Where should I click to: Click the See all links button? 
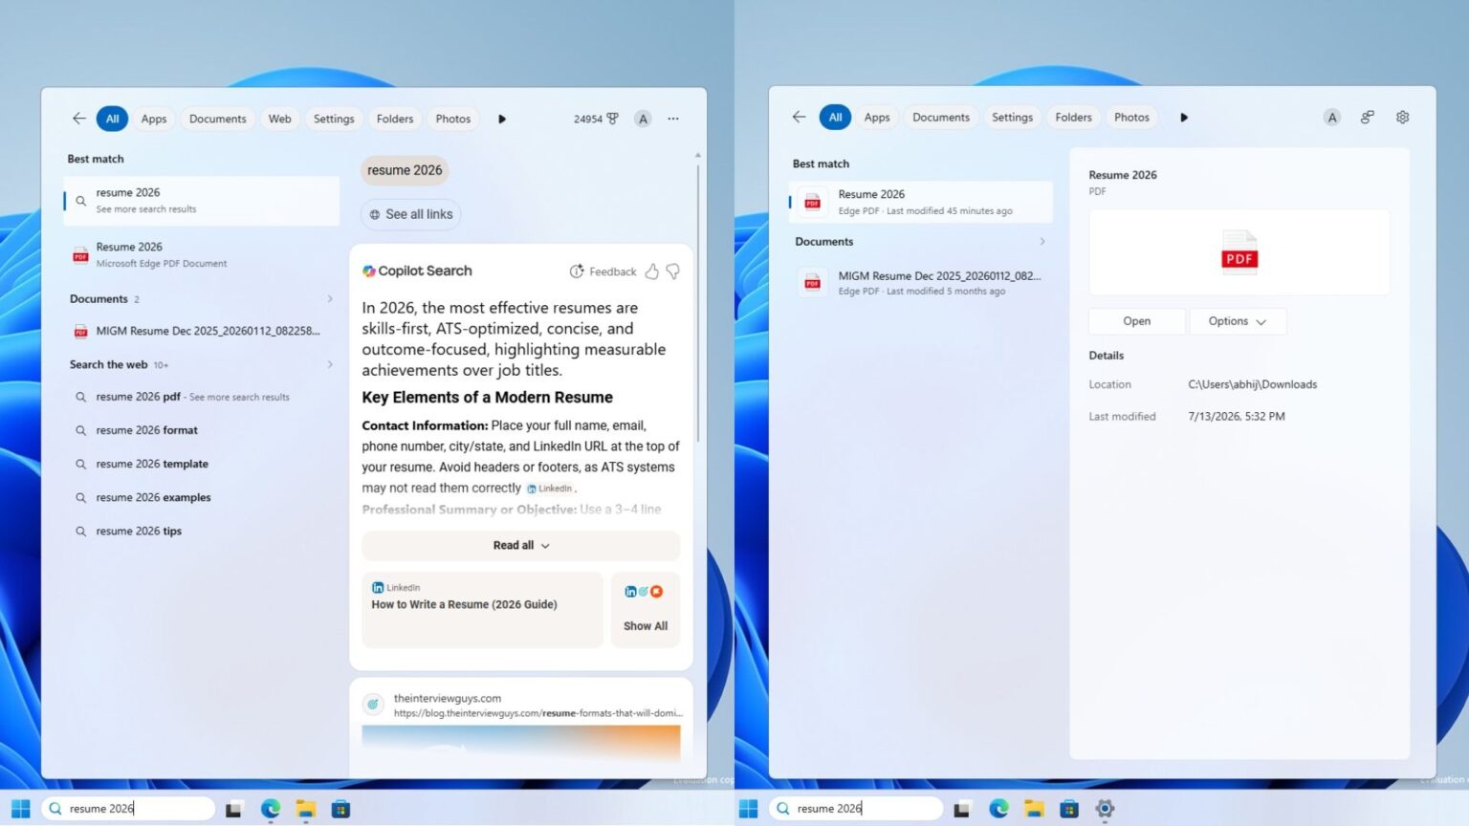410,214
